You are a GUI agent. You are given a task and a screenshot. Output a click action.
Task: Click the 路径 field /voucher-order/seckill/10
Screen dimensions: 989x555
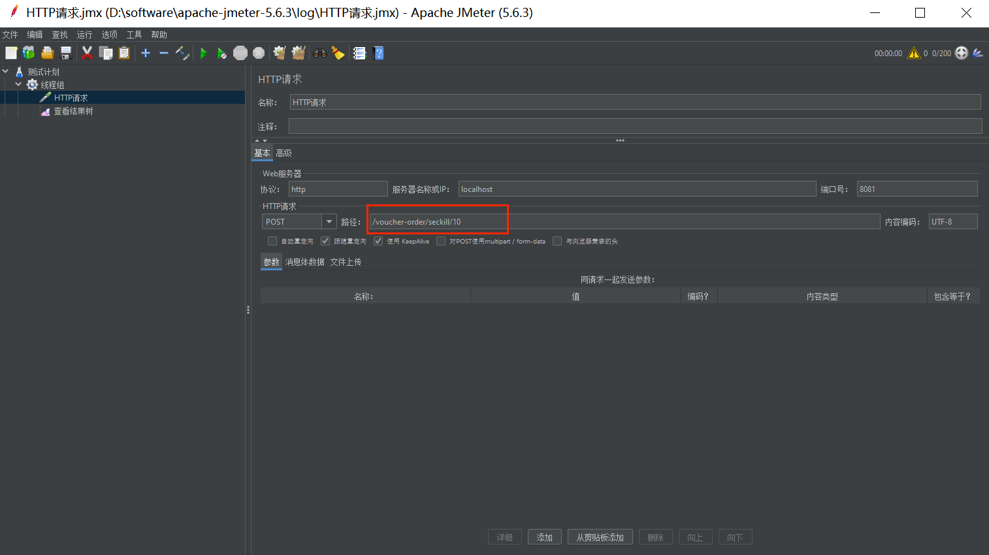pyautogui.click(x=624, y=221)
